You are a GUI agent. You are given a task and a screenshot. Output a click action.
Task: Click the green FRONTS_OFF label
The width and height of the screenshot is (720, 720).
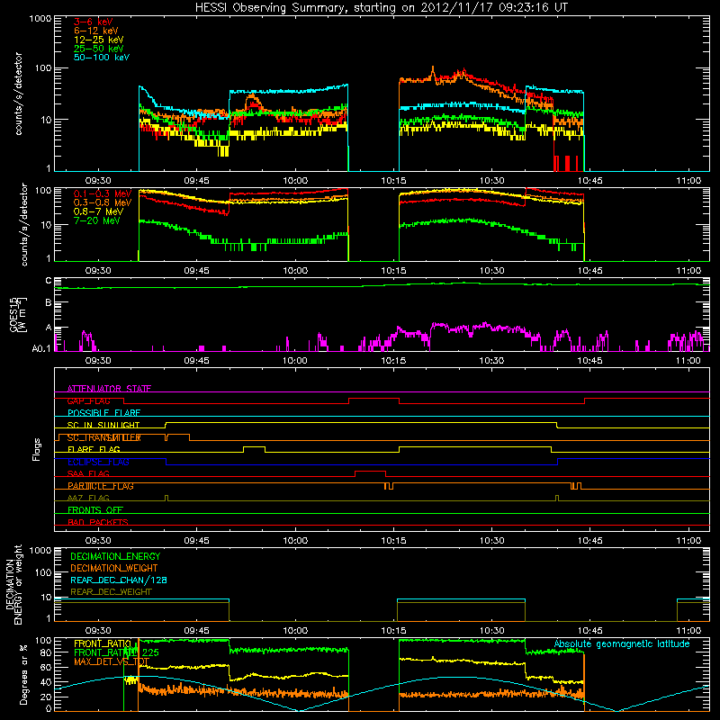click(95, 510)
